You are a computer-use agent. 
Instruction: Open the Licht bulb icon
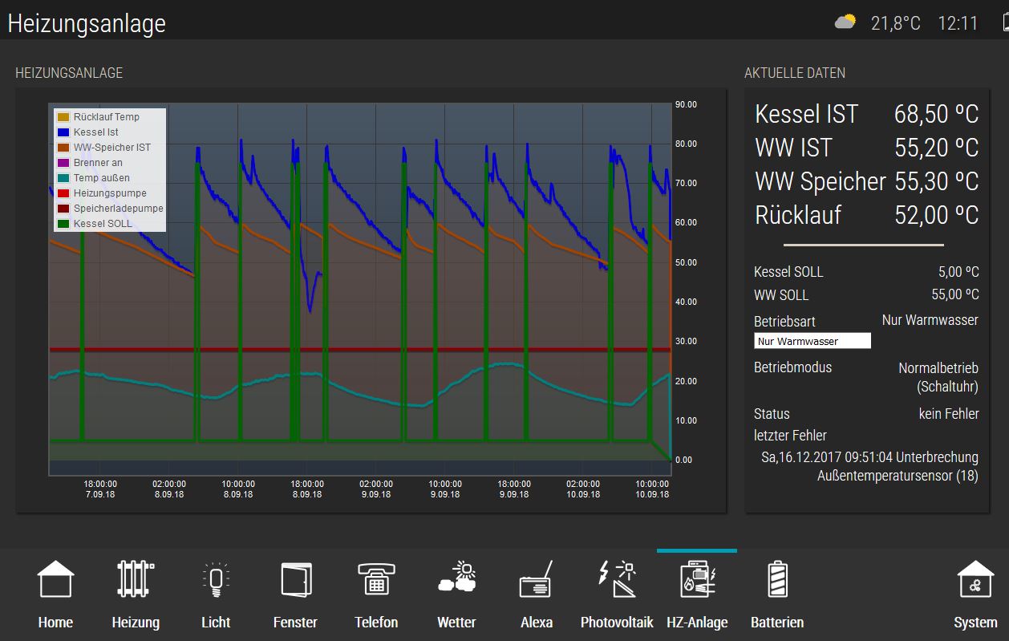[x=216, y=579]
